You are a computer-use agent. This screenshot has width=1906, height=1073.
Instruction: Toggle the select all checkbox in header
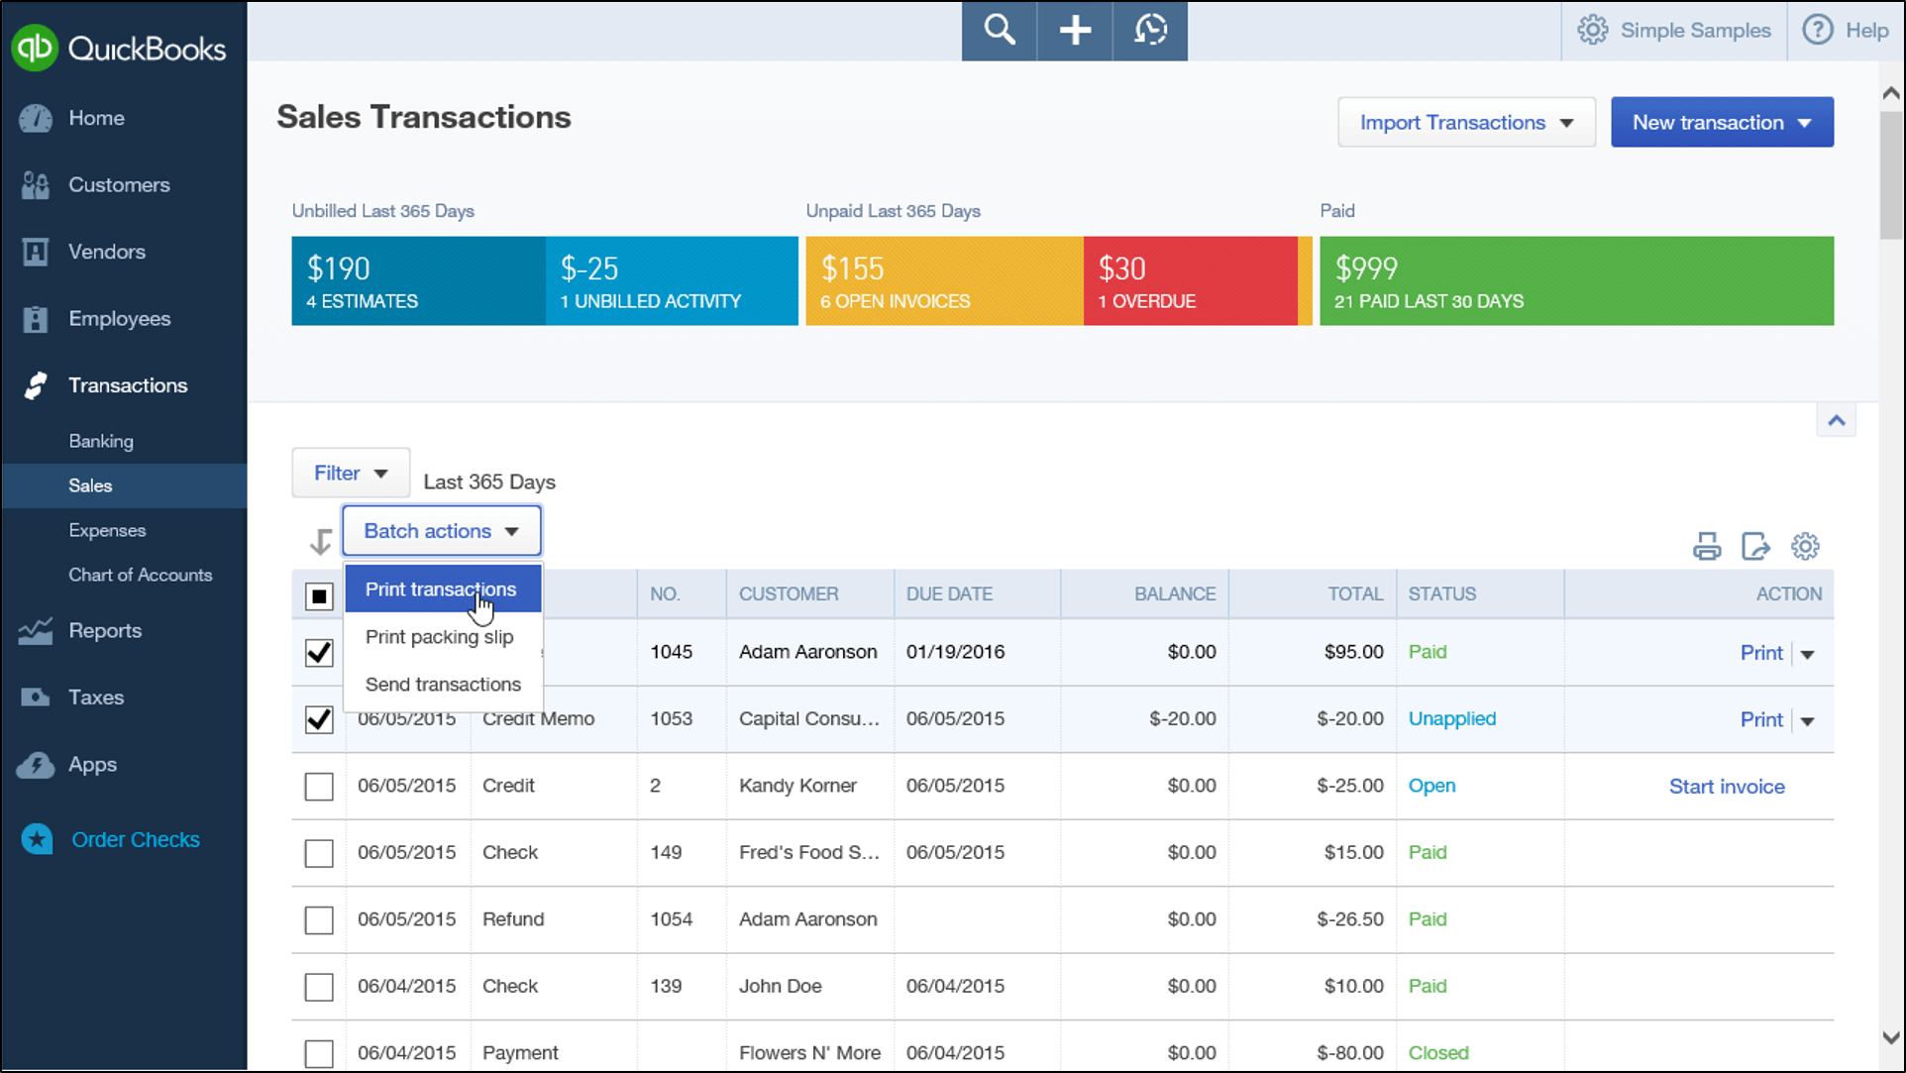pos(318,594)
